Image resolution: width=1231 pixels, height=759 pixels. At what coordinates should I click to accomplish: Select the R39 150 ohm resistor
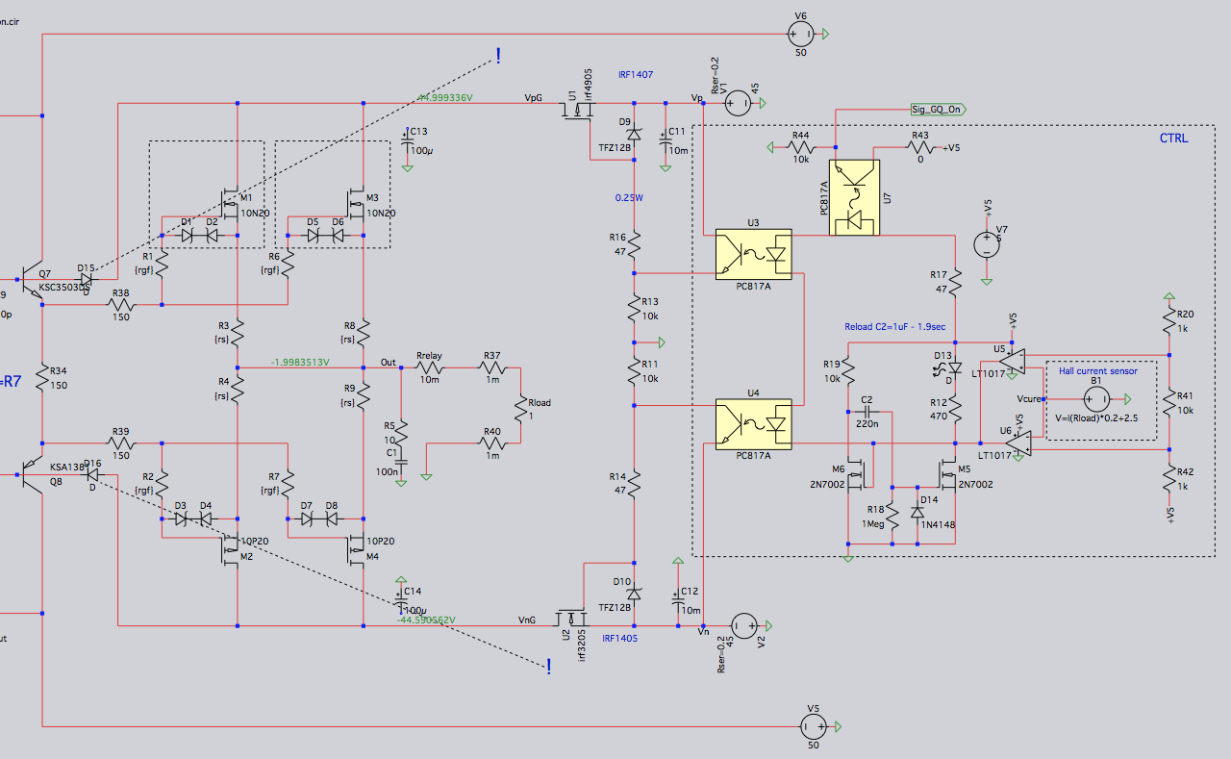point(120,443)
